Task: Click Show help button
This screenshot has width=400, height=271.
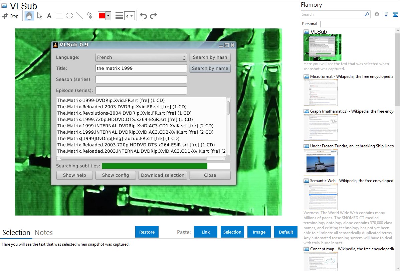Action: [x=74, y=175]
